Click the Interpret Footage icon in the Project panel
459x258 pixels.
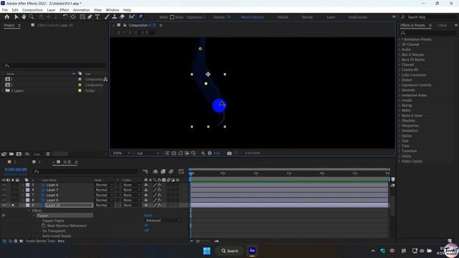click(4, 154)
